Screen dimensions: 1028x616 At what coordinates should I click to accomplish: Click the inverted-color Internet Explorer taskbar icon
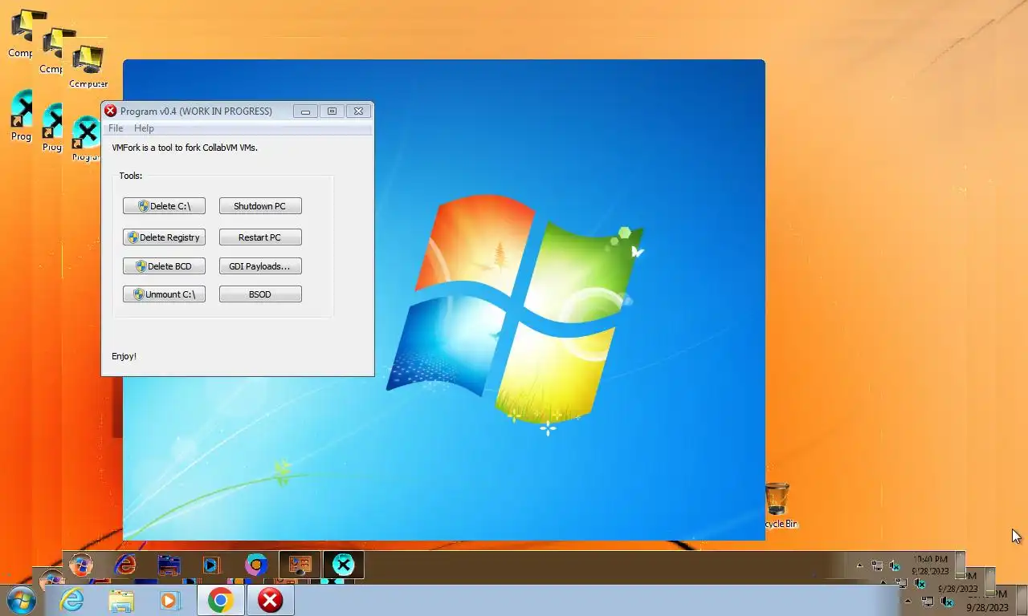125,565
